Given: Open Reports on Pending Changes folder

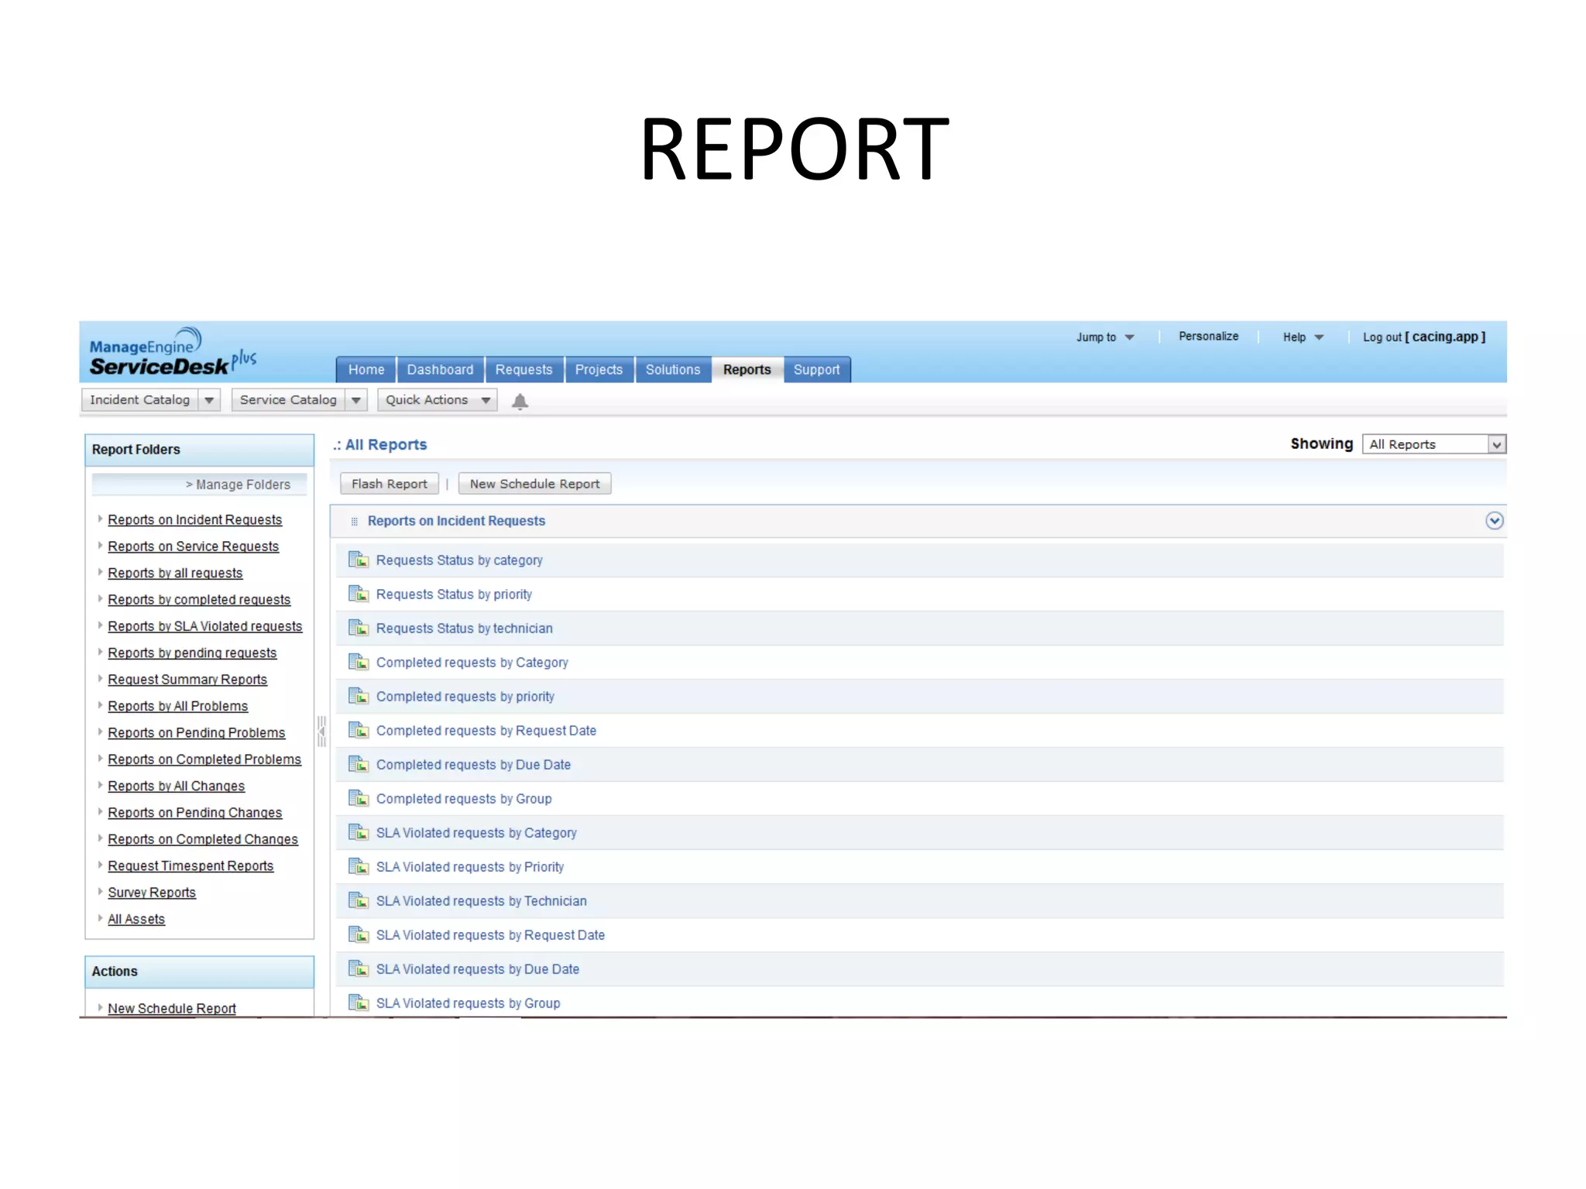Looking at the screenshot, I should pyautogui.click(x=195, y=812).
